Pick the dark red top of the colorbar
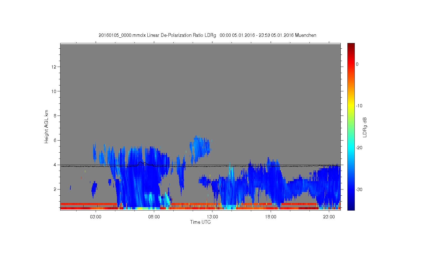Screen dimensions: 422x253 pyautogui.click(x=351, y=46)
